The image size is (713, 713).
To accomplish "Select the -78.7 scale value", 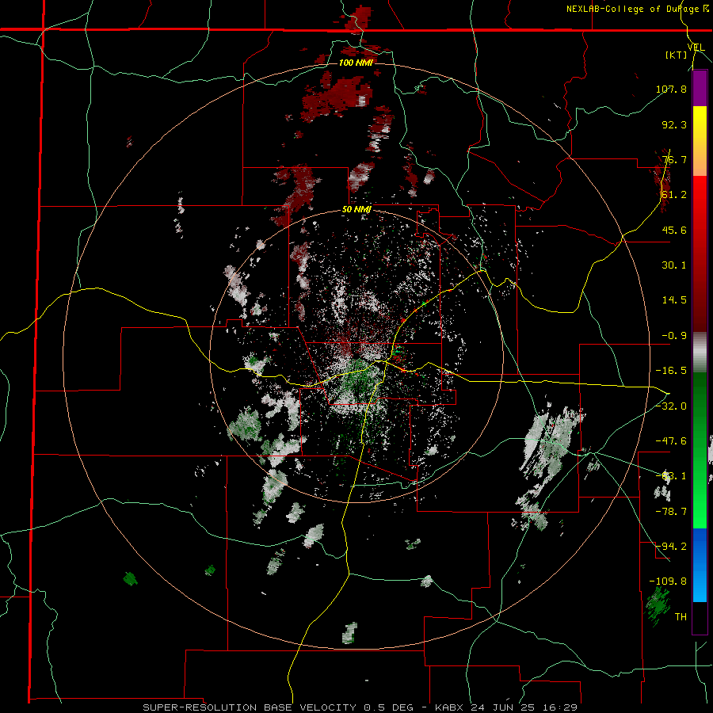I will point(671,512).
